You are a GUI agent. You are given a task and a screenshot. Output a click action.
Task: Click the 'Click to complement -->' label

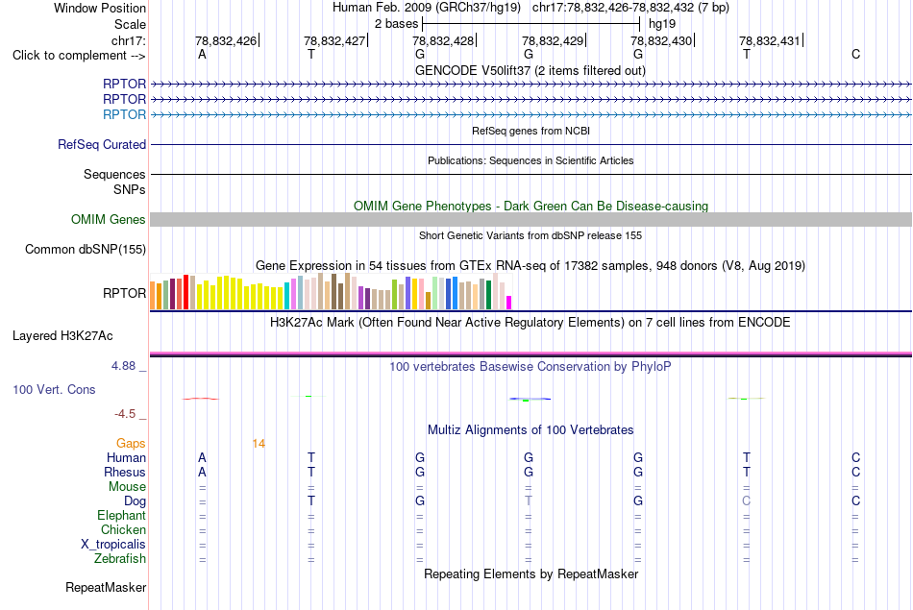79,56
